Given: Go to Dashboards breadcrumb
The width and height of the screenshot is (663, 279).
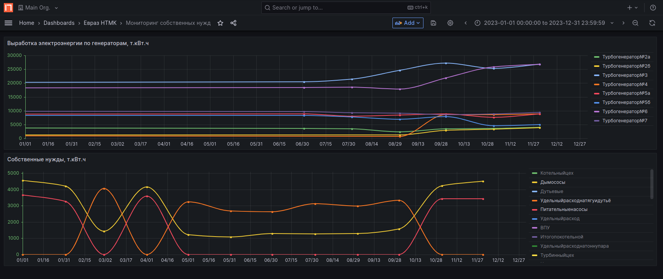Looking at the screenshot, I should [x=59, y=23].
